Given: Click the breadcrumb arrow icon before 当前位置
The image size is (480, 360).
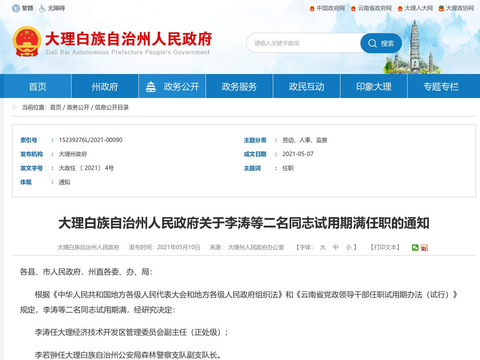Looking at the screenshot, I should pyautogui.click(x=15, y=107).
